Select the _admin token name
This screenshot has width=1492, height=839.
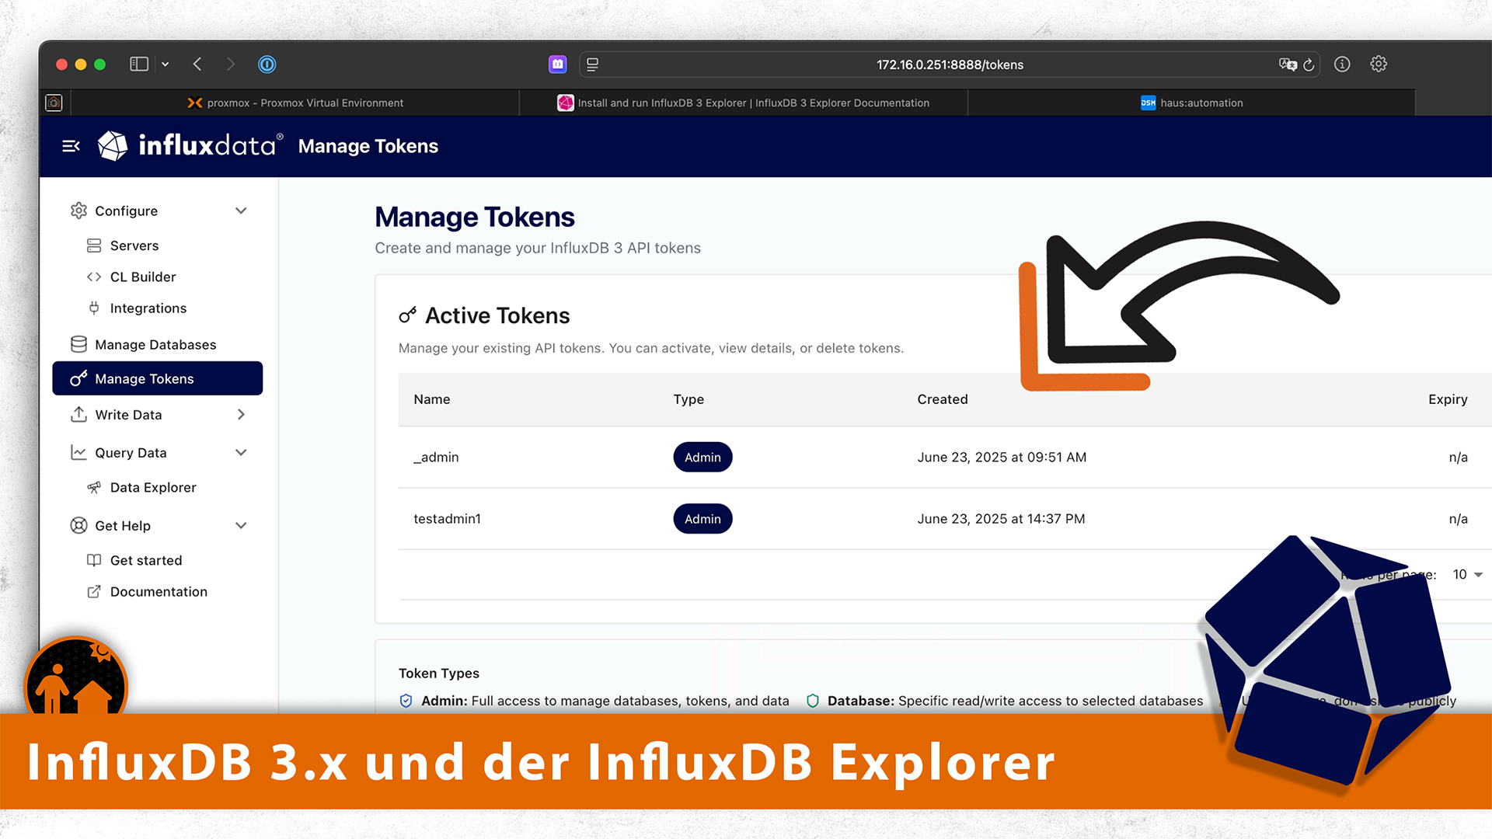[436, 458]
